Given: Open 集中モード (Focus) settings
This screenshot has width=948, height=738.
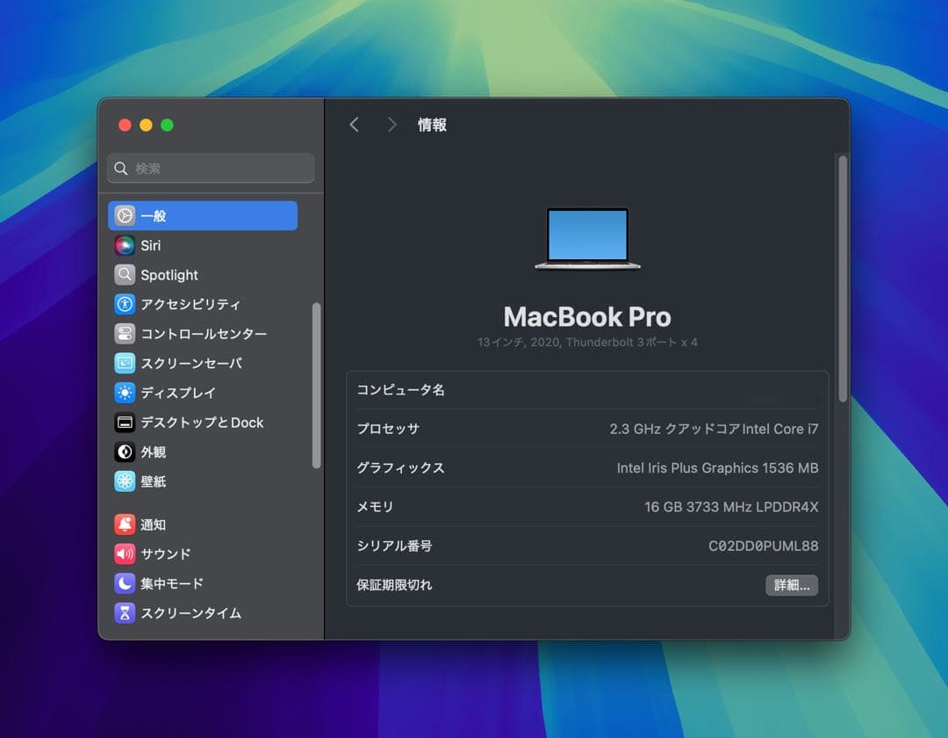Looking at the screenshot, I should click(171, 583).
